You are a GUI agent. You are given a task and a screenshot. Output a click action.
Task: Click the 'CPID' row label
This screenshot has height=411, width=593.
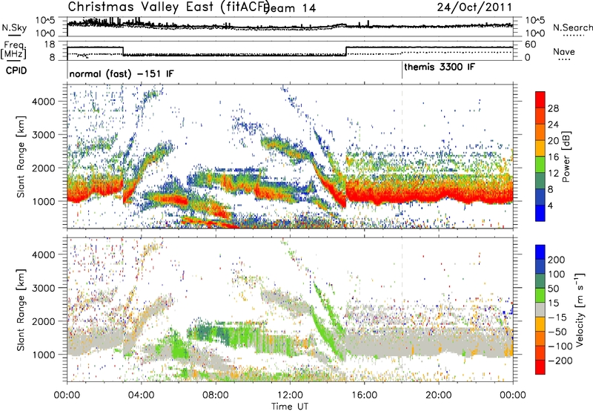click(16, 70)
